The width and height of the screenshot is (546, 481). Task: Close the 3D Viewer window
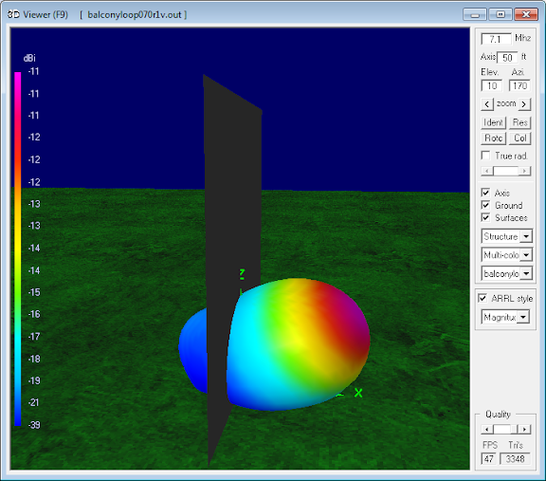point(526,14)
